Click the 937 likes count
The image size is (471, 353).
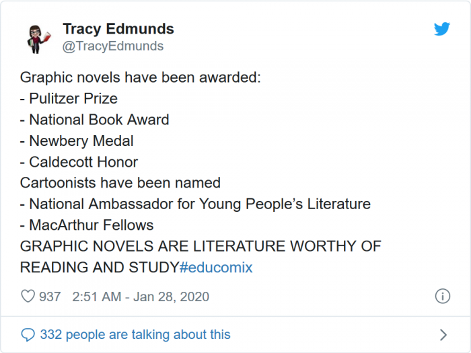click(x=50, y=297)
